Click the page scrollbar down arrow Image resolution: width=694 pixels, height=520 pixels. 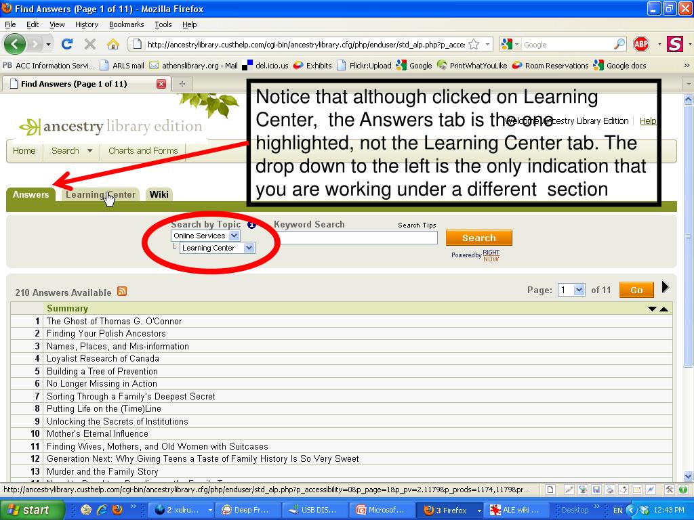point(689,476)
